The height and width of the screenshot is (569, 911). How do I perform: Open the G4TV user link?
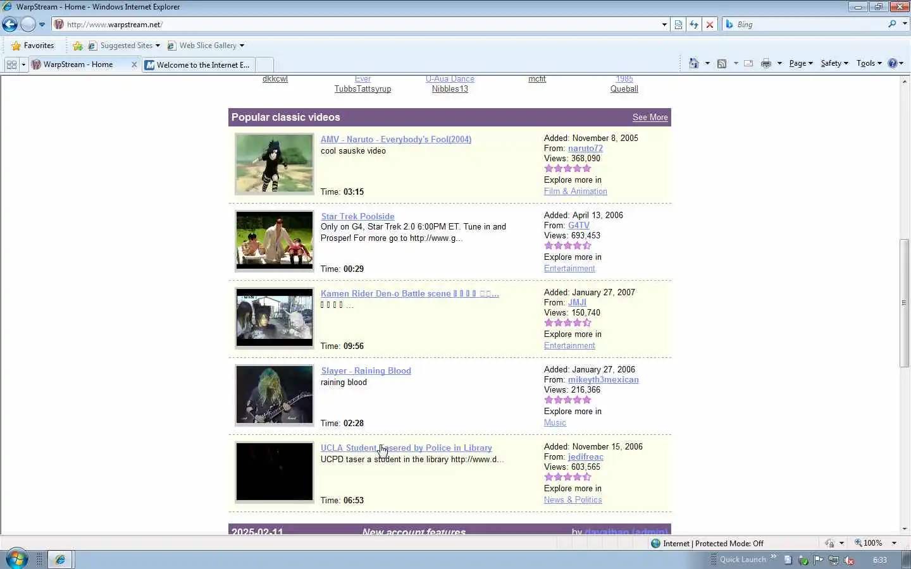click(579, 226)
